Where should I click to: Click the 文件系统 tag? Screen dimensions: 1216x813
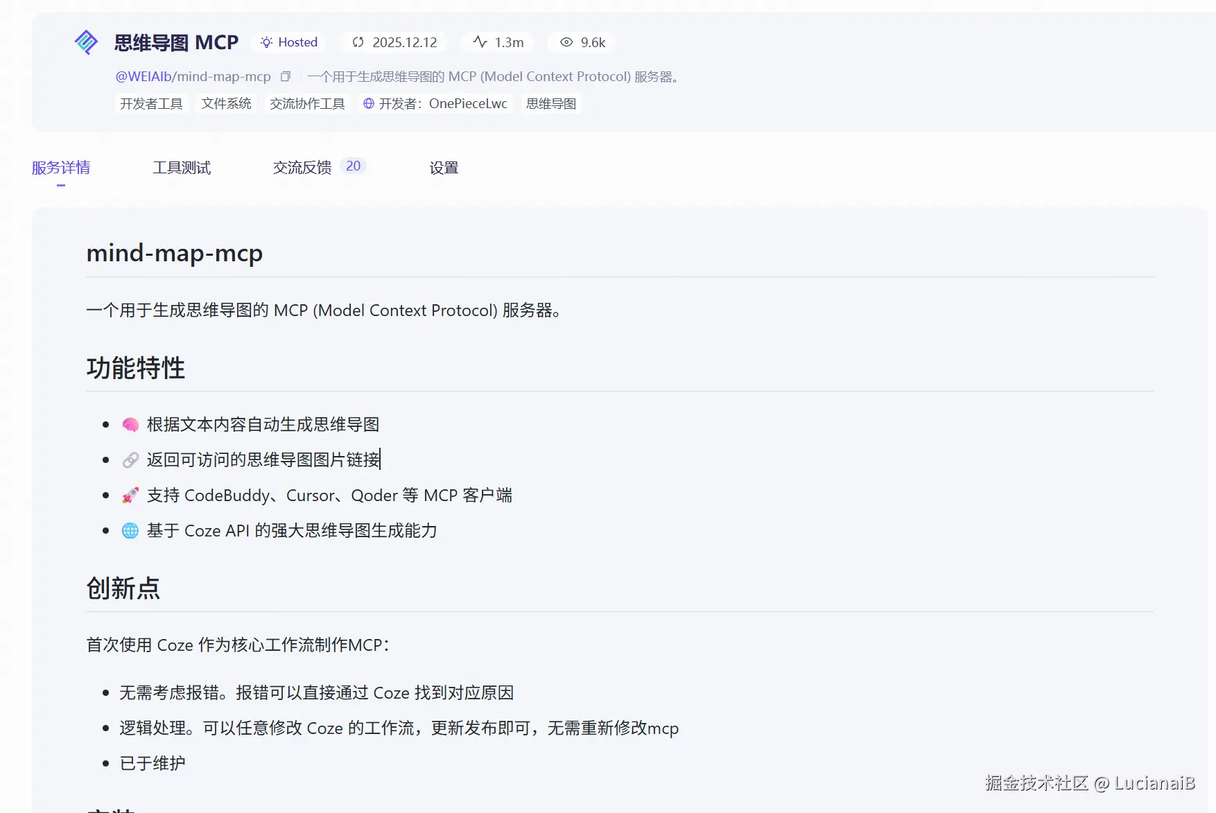click(x=226, y=103)
